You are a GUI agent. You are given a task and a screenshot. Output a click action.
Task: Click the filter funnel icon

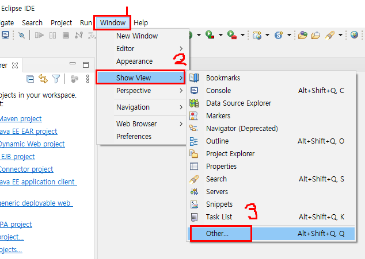coord(56,79)
